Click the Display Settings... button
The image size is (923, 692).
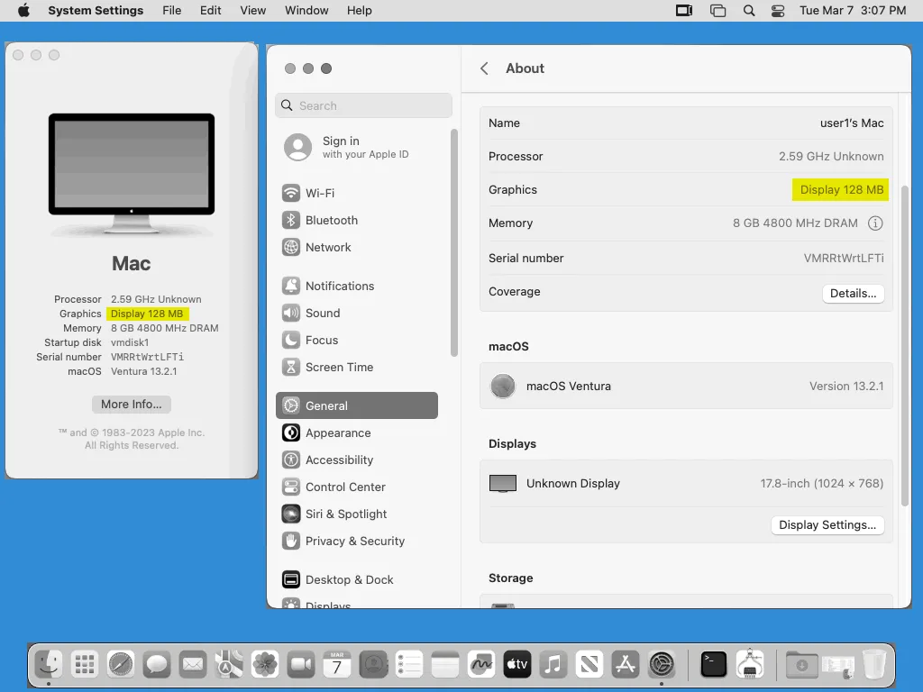827,525
